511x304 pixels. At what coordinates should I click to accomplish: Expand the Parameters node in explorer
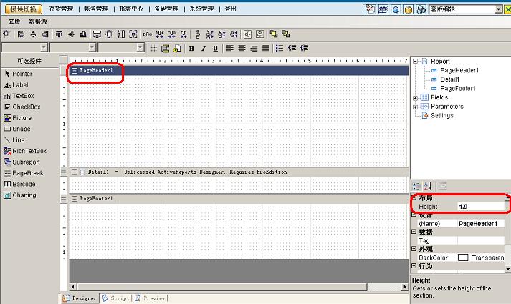tap(416, 107)
